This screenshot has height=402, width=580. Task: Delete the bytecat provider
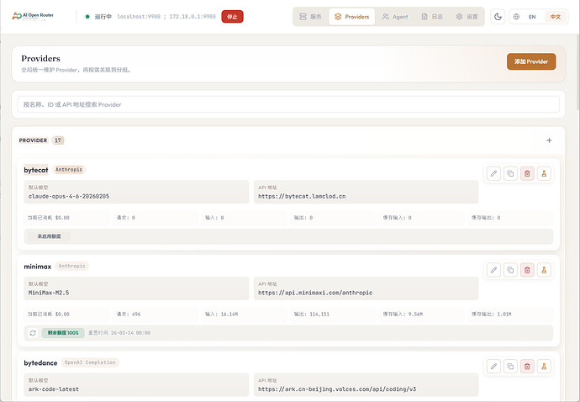(527, 173)
